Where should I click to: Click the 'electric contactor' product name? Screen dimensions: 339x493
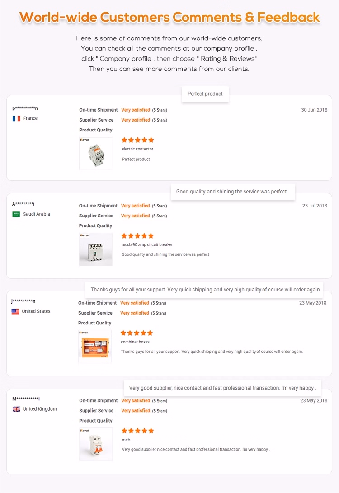pyautogui.click(x=138, y=149)
